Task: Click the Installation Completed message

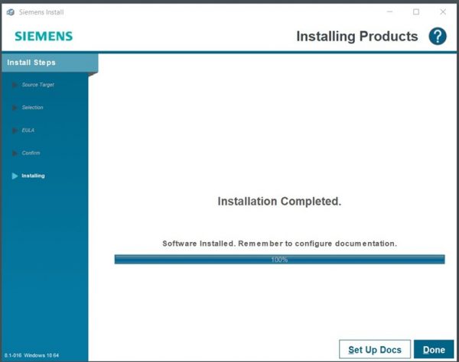Action: point(279,202)
